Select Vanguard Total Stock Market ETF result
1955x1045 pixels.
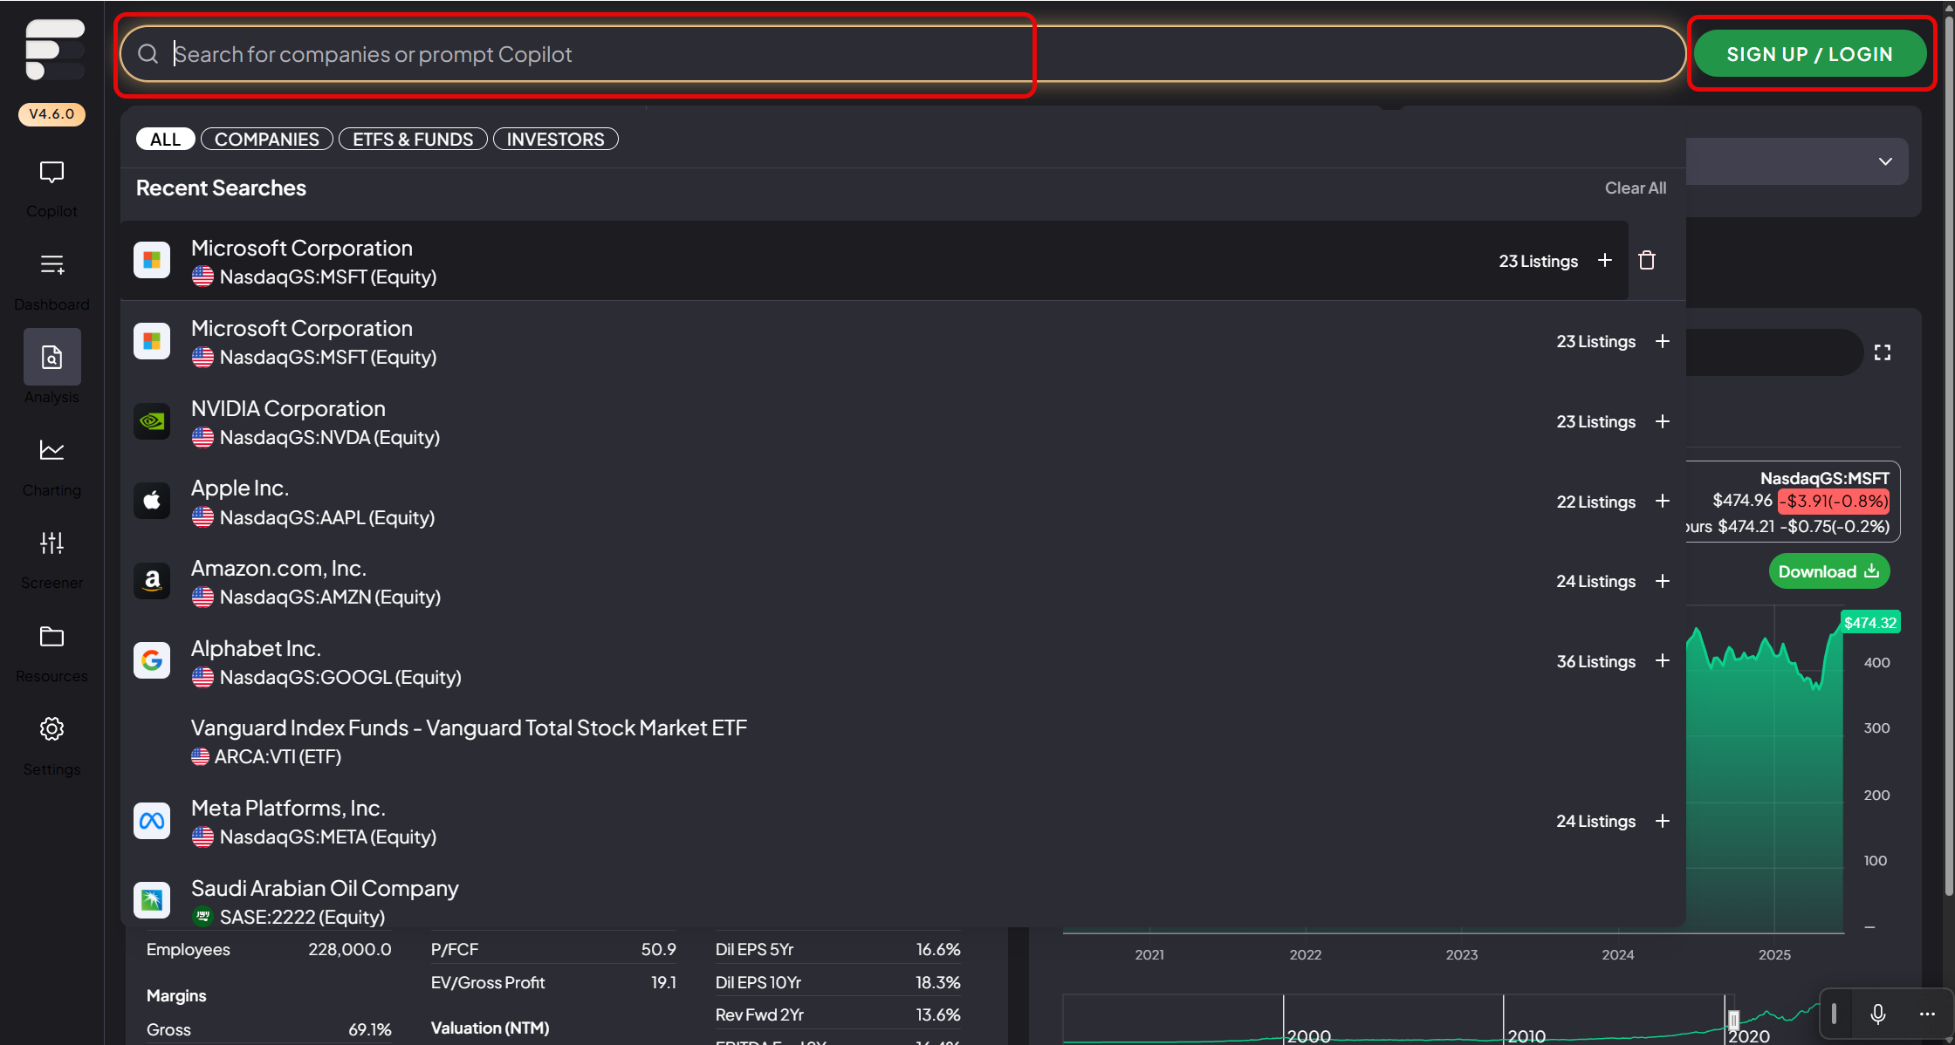point(903,741)
